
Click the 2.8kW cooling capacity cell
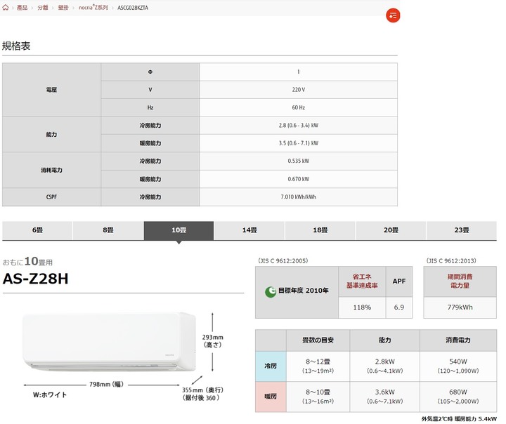(384, 366)
